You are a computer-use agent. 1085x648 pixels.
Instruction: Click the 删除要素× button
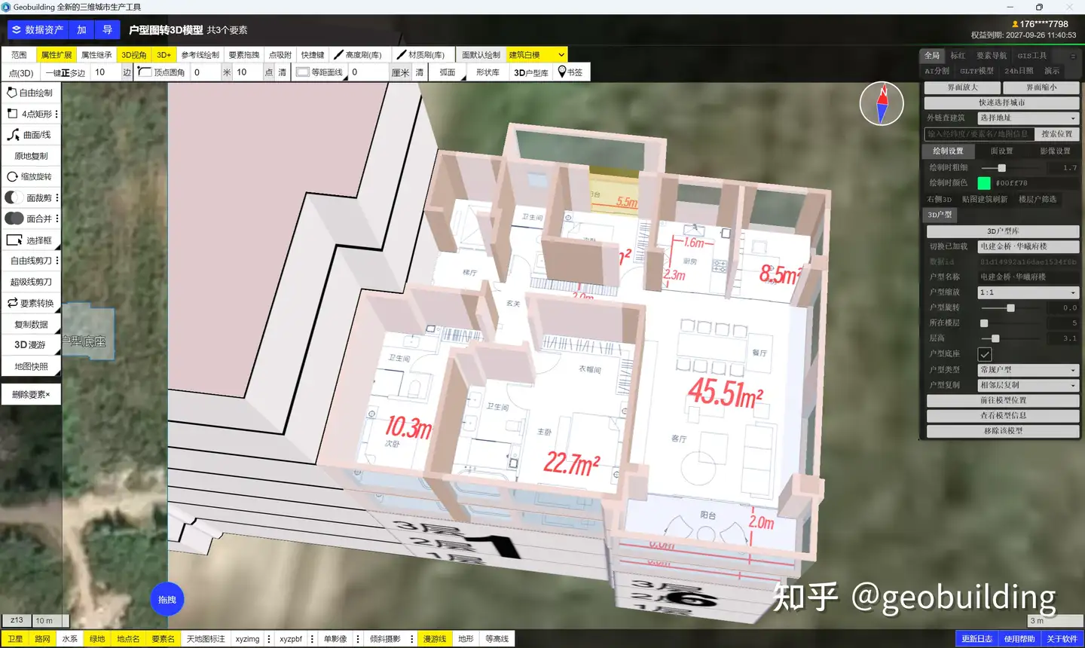point(31,395)
